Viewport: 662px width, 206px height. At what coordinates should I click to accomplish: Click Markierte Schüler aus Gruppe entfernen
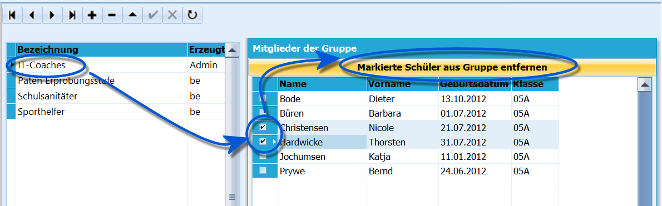click(452, 67)
